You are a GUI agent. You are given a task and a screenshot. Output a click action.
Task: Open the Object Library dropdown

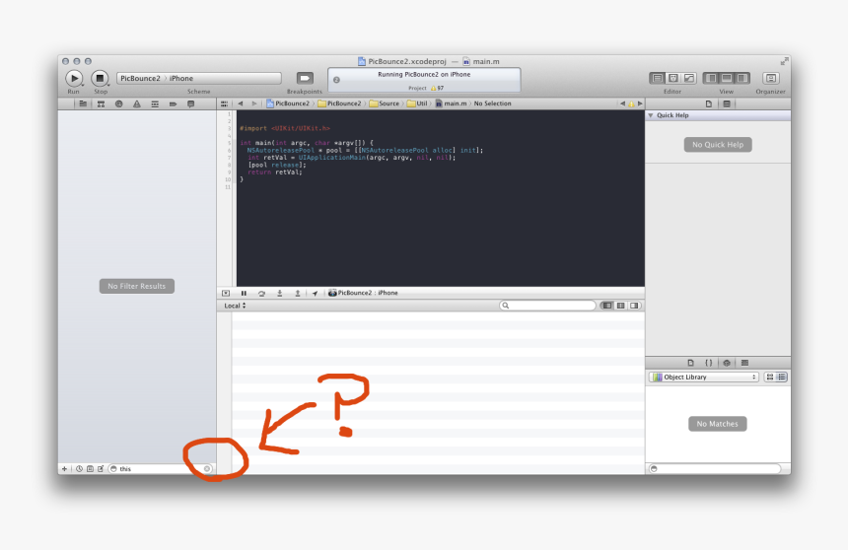pyautogui.click(x=704, y=377)
